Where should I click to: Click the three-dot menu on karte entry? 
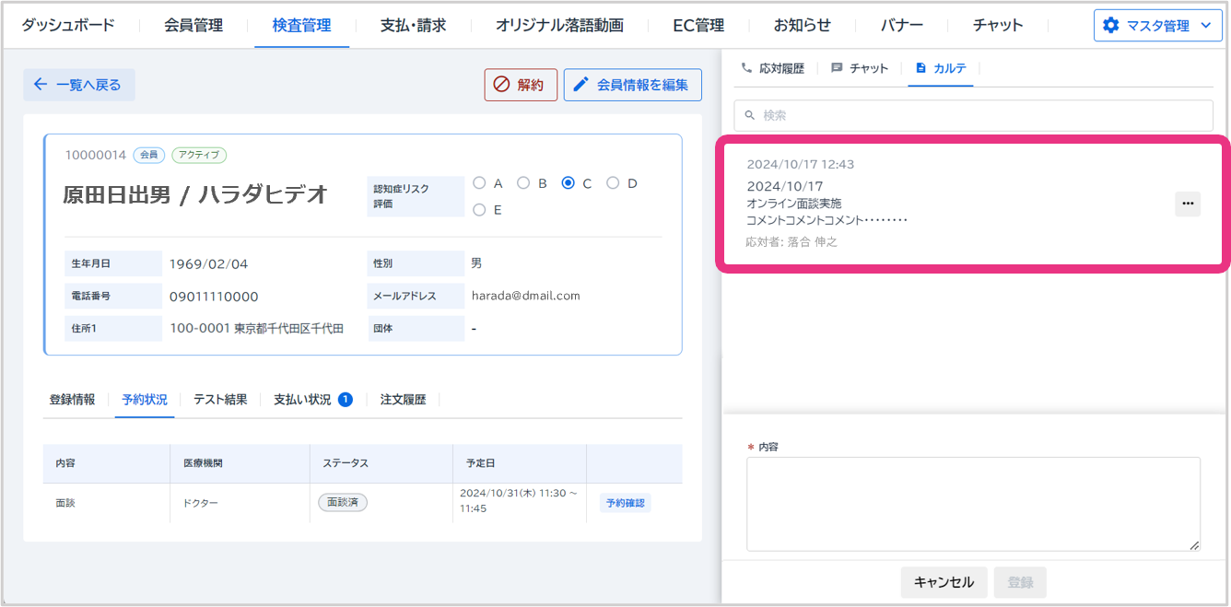[x=1187, y=204]
